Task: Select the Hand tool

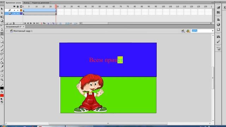Action: 2,75
